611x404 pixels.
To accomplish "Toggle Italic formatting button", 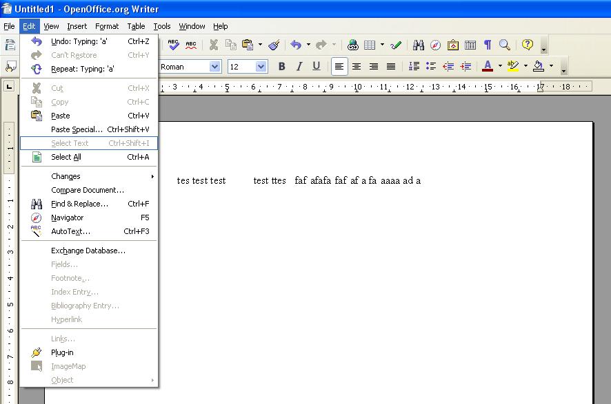I will point(299,67).
